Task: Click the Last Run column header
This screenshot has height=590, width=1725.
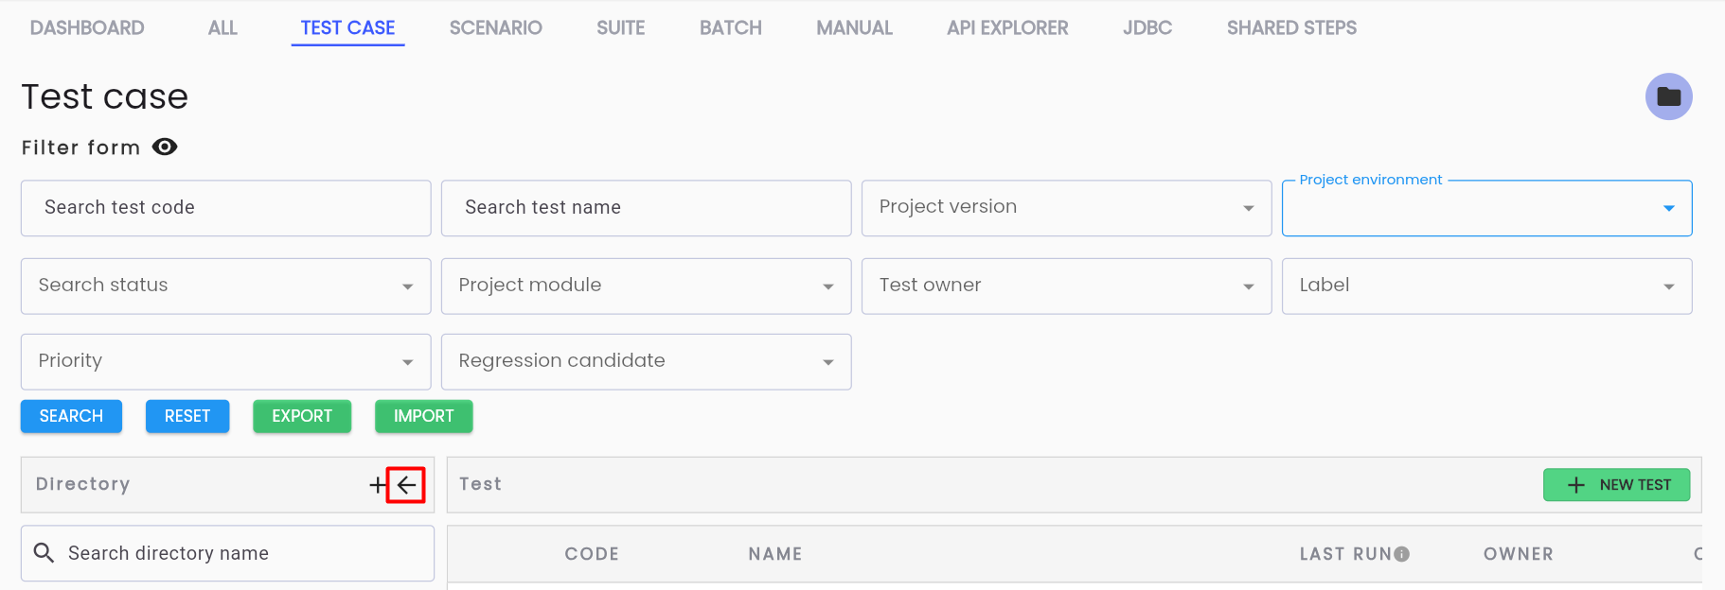Action: pos(1345,554)
